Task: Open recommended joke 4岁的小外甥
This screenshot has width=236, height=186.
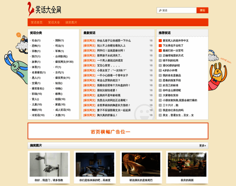Action: coord(170,70)
